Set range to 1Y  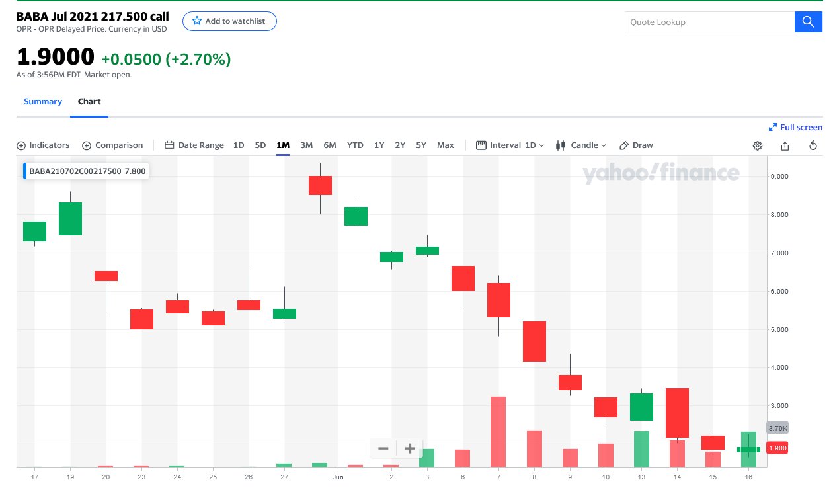click(379, 145)
